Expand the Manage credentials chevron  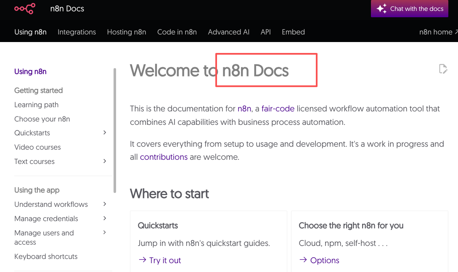pyautogui.click(x=105, y=218)
